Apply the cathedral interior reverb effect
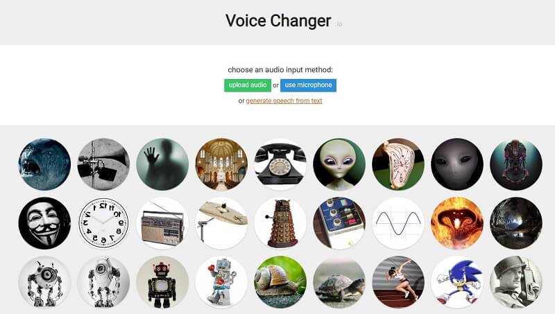Screen dimensions: 555x314 (221, 164)
